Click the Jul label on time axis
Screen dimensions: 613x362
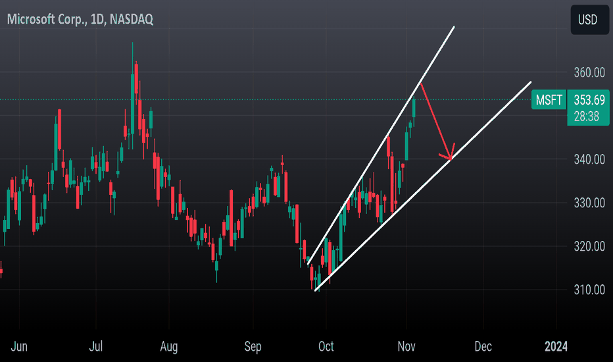96,346
